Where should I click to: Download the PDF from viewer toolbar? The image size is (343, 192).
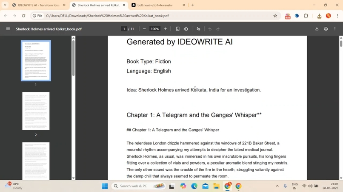tap(317, 29)
